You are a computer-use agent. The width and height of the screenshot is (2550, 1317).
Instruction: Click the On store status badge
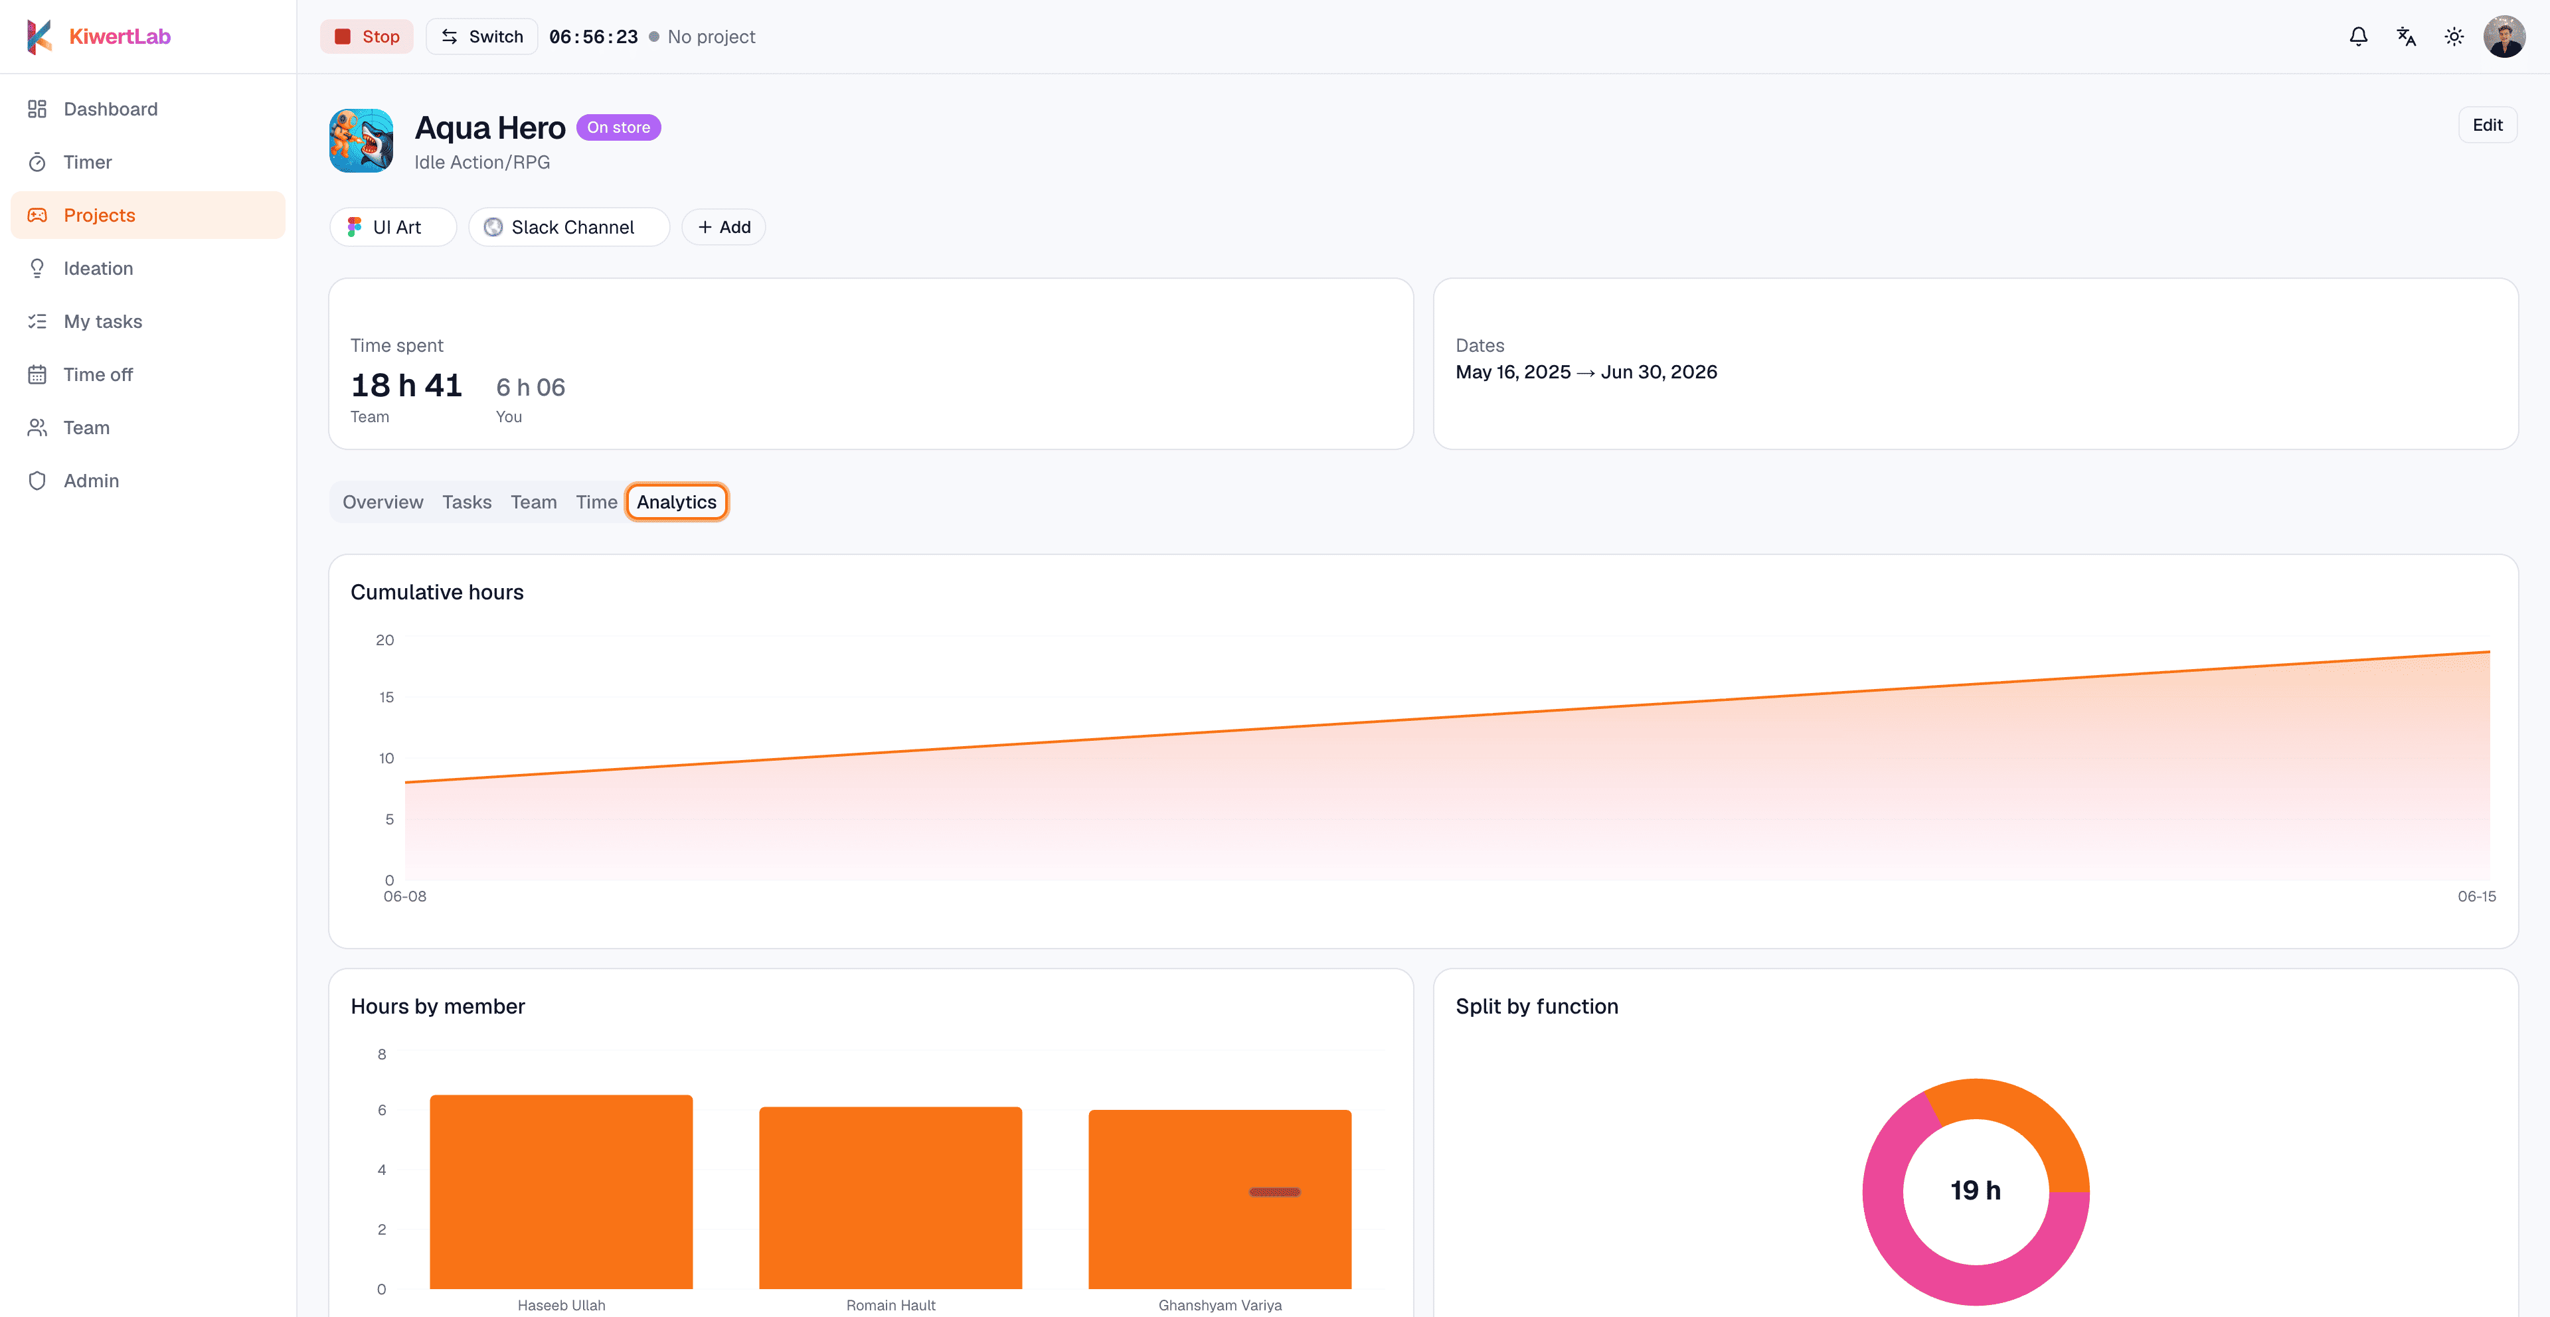(618, 127)
